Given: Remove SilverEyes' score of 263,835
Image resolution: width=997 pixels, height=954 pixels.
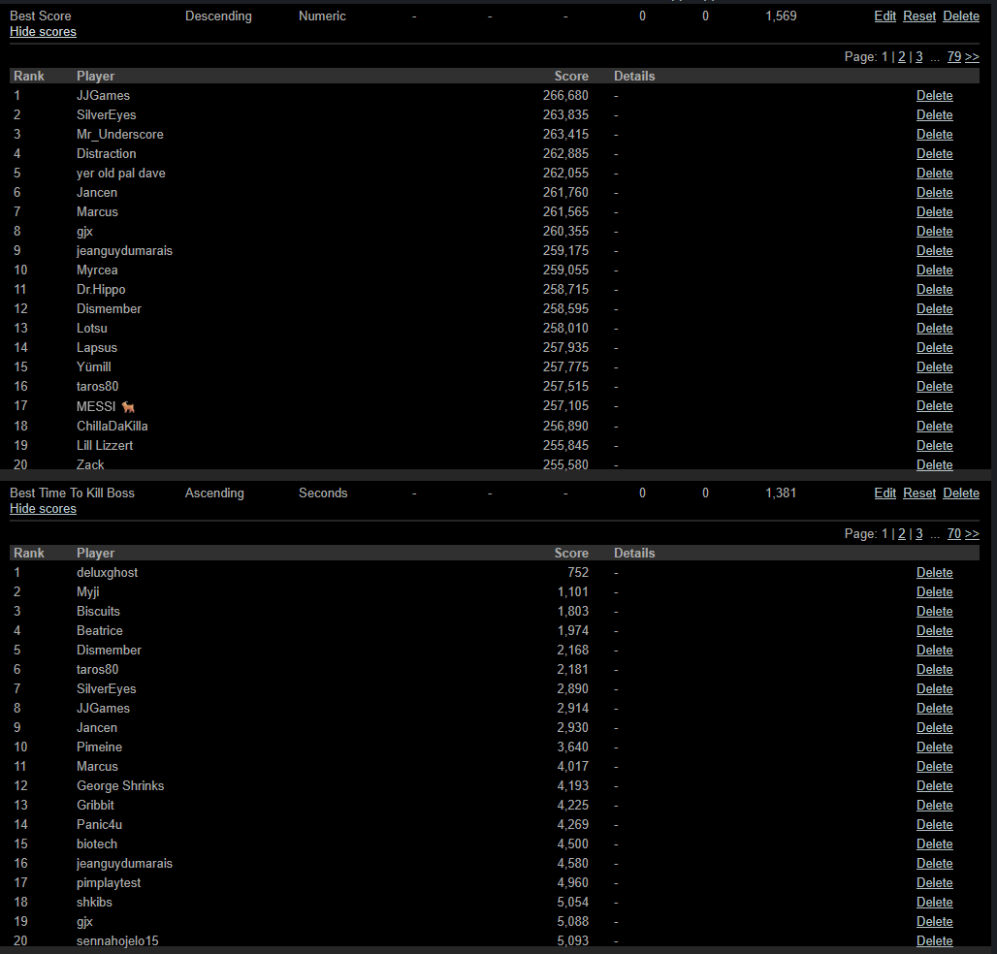Looking at the screenshot, I should pos(934,115).
